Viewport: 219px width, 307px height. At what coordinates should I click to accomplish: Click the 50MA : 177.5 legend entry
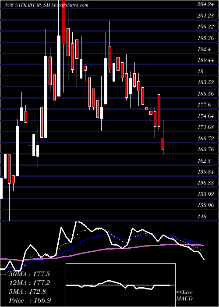[x=29, y=274]
